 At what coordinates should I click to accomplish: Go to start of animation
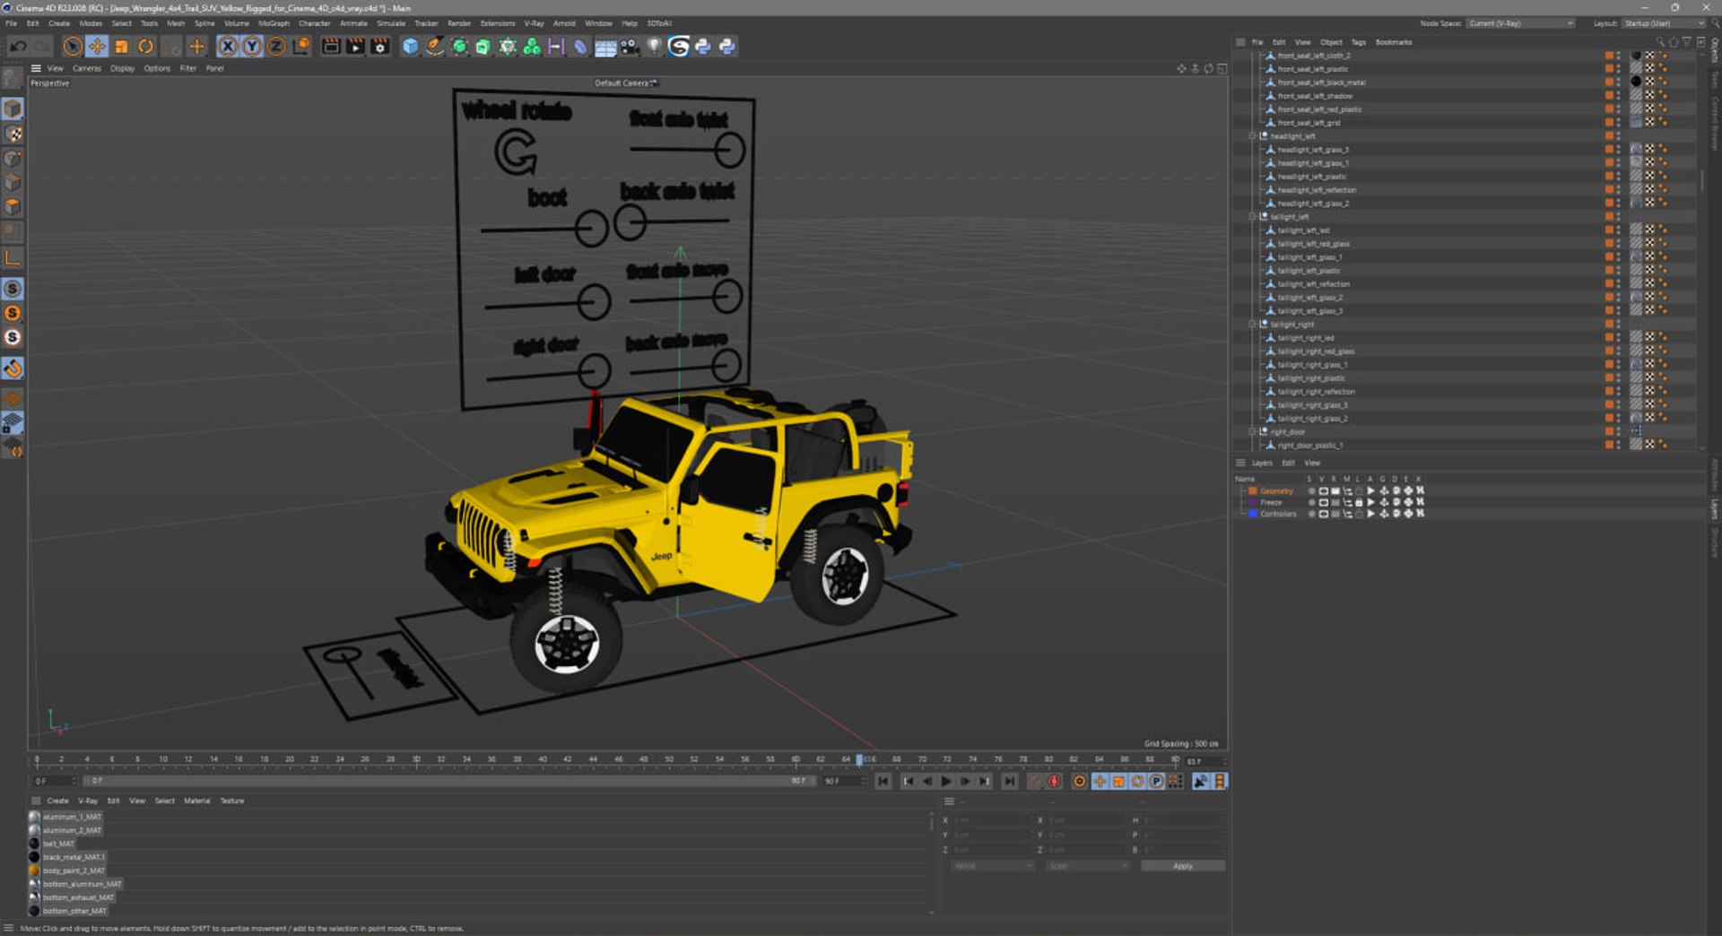click(883, 782)
